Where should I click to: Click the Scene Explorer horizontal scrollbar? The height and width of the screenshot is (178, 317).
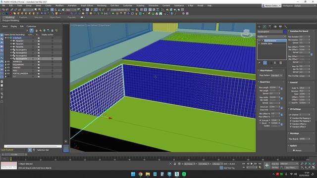33,146
